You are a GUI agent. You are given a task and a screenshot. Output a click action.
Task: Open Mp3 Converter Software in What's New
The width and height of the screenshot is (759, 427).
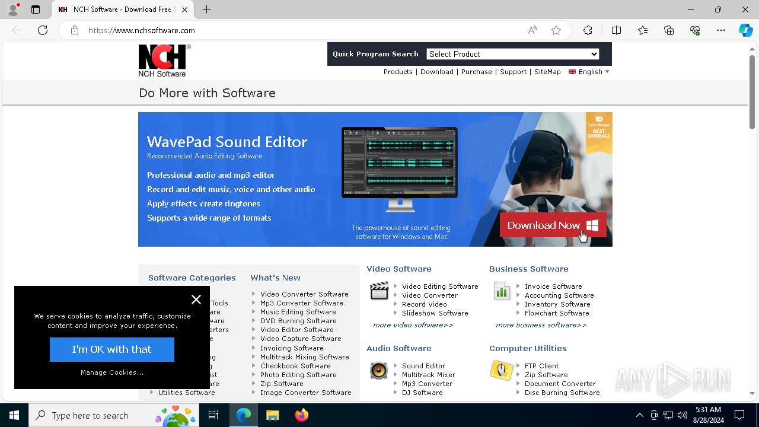click(x=302, y=303)
